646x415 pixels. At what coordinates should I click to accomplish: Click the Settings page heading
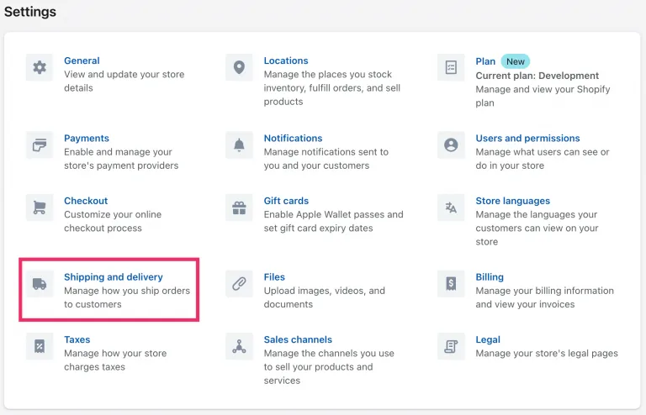(30, 12)
